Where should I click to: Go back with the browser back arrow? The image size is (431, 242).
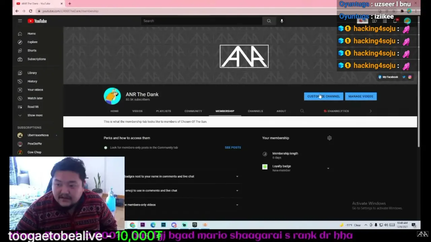click(17, 11)
